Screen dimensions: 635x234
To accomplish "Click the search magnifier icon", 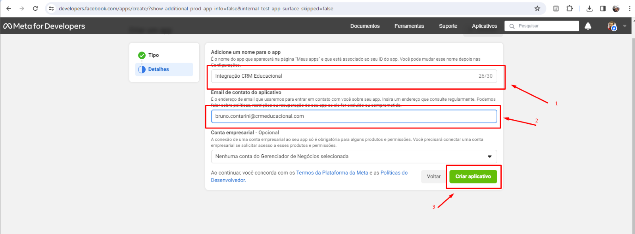I will pos(512,26).
